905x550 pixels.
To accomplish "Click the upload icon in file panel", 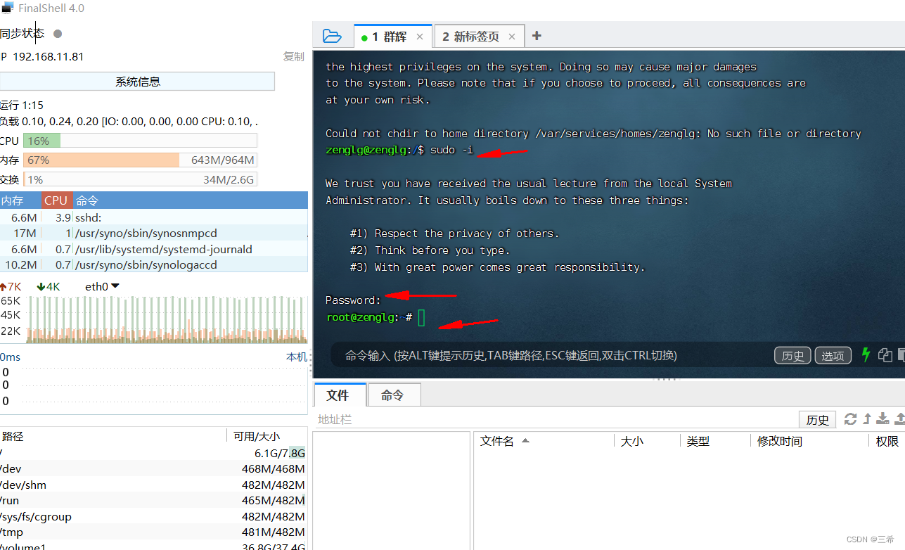I will click(x=899, y=419).
